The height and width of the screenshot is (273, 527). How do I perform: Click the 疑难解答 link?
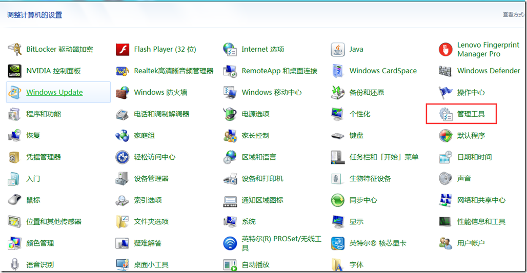click(x=148, y=243)
